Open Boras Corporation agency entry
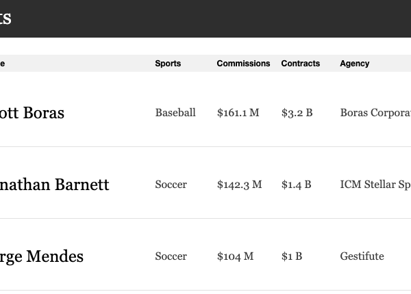411x294 pixels. (375, 113)
